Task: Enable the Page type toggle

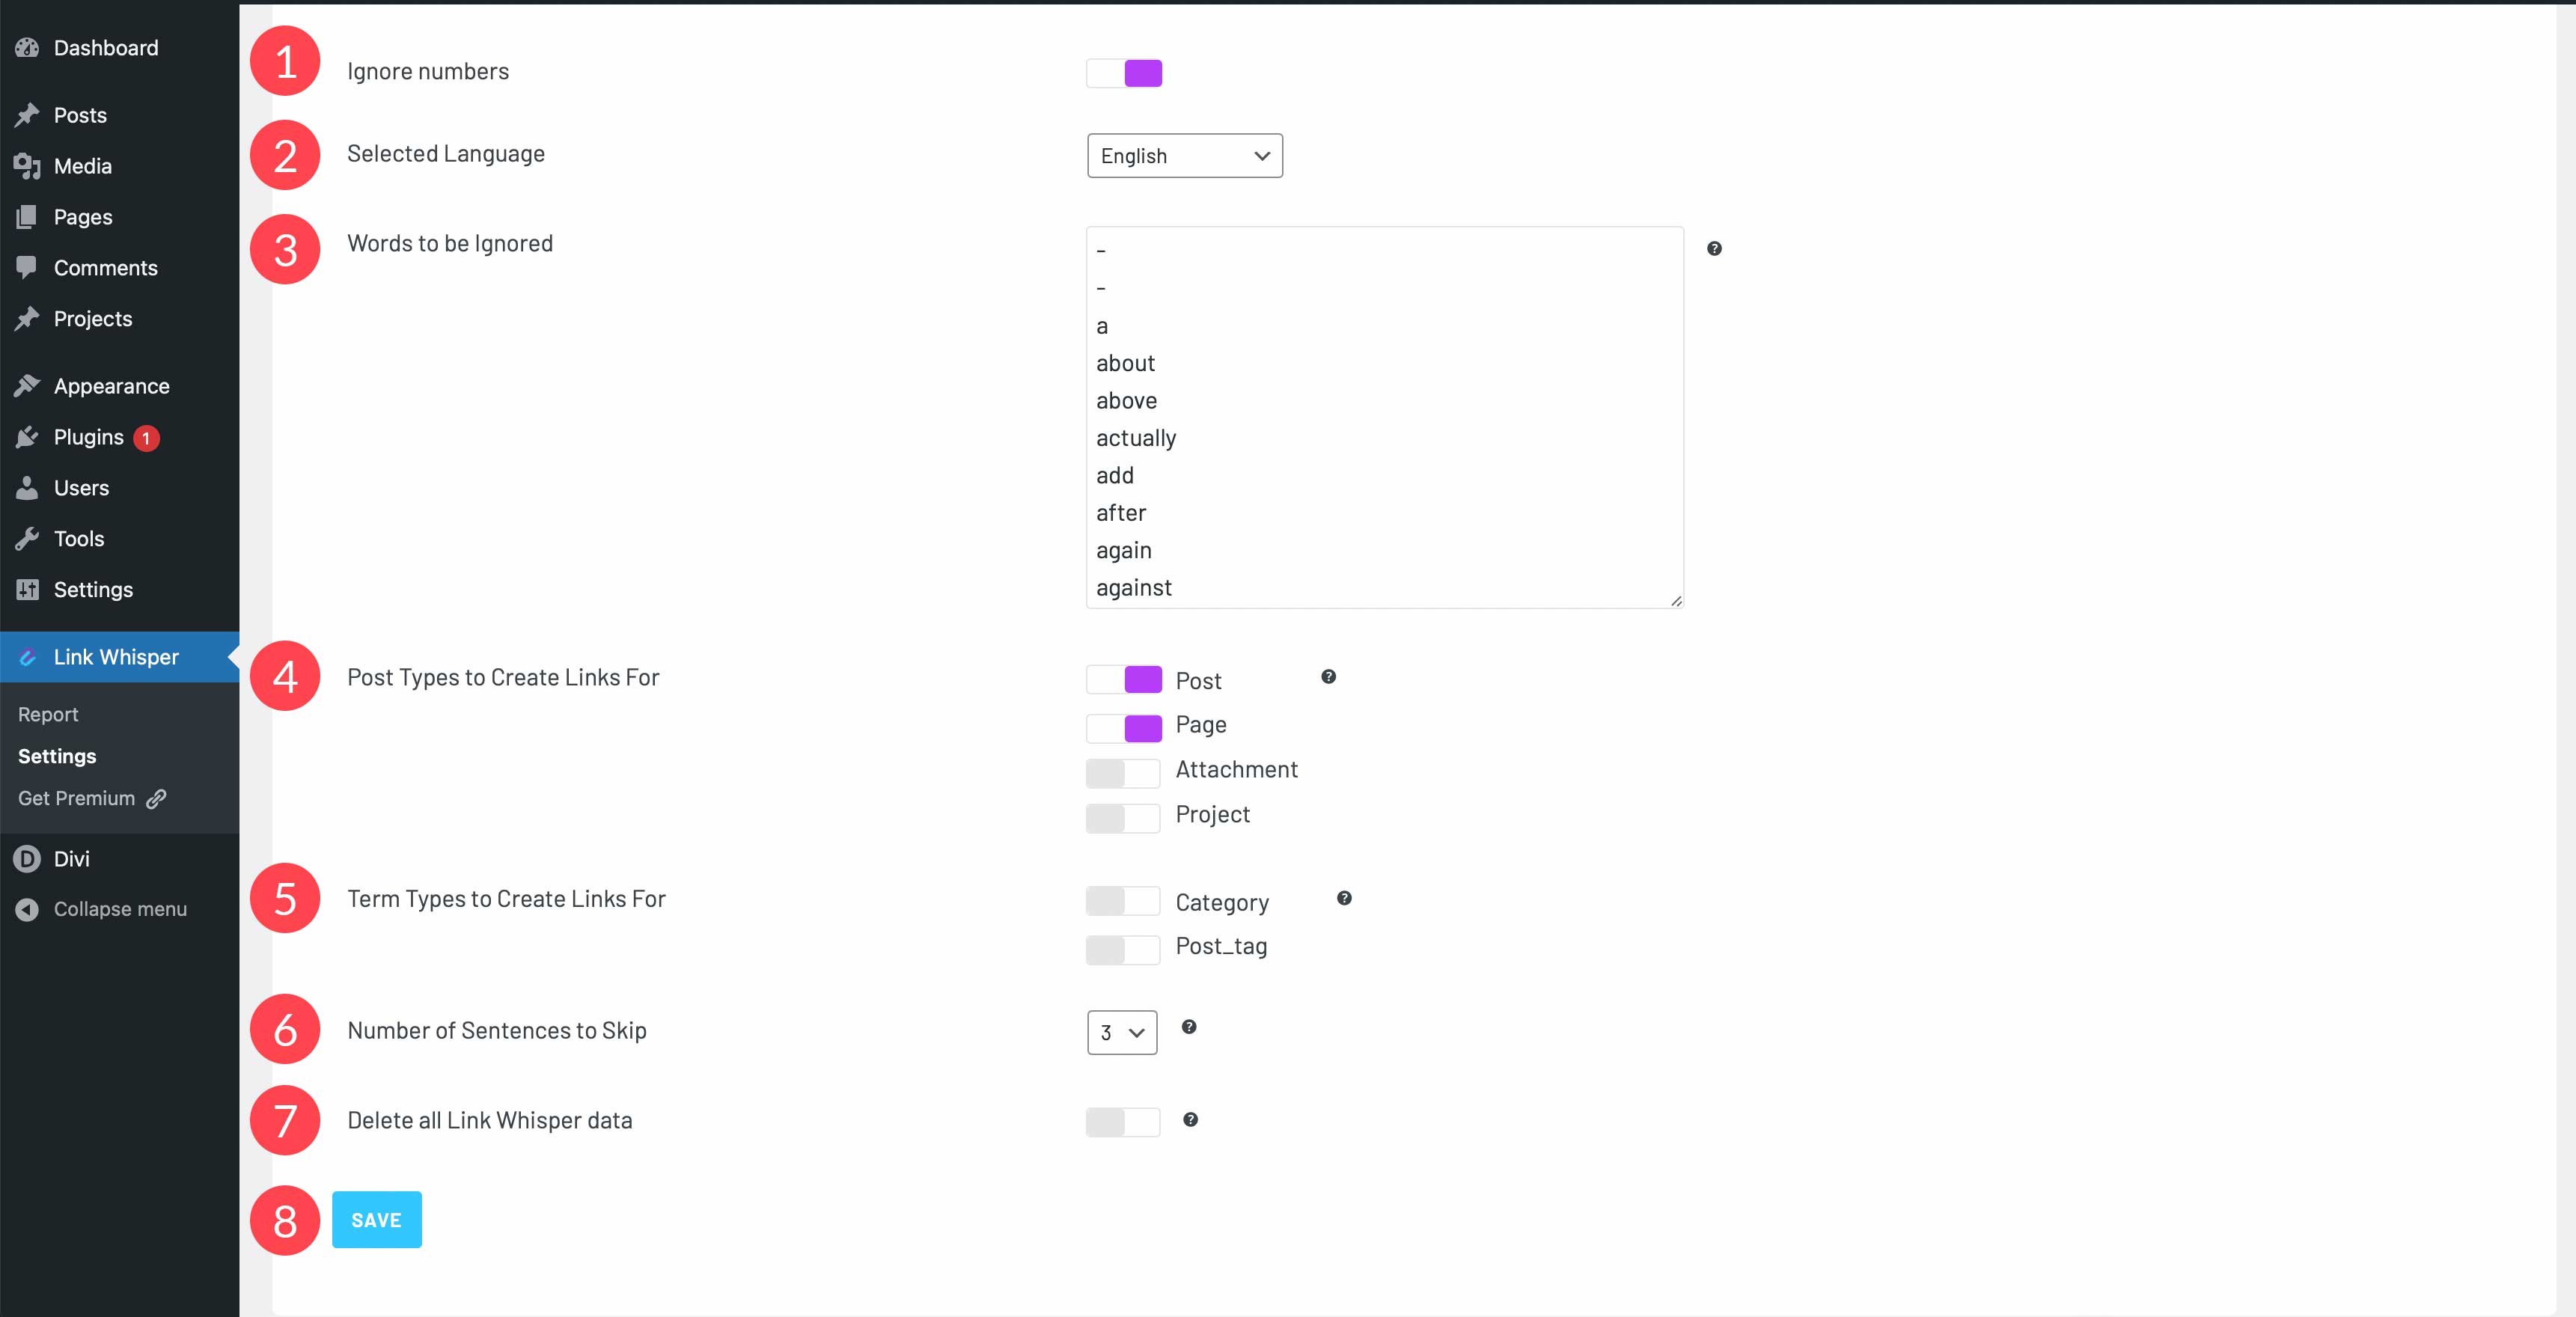Action: [1122, 726]
